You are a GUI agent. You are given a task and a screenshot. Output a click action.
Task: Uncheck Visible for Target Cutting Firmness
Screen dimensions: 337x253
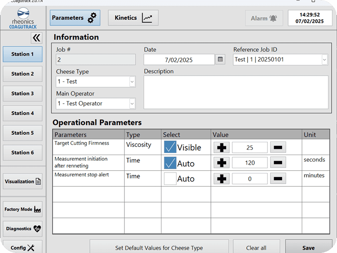click(170, 147)
